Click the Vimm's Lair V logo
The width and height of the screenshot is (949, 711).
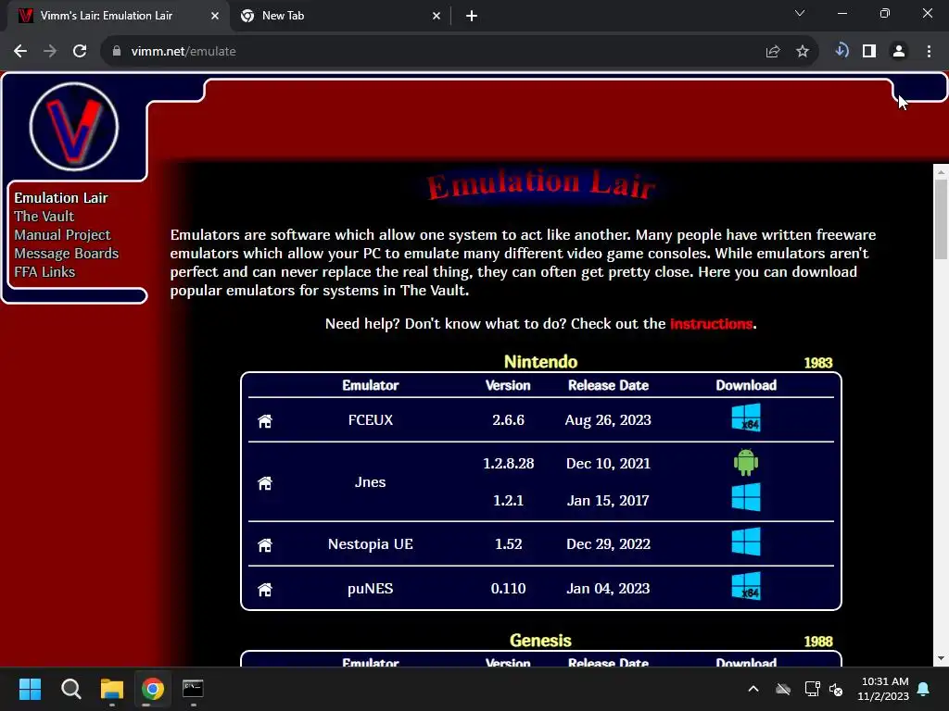(x=74, y=126)
